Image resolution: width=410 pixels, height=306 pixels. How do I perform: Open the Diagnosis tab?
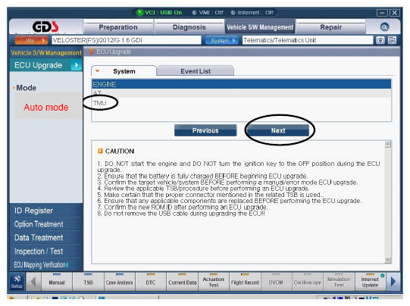(x=189, y=27)
